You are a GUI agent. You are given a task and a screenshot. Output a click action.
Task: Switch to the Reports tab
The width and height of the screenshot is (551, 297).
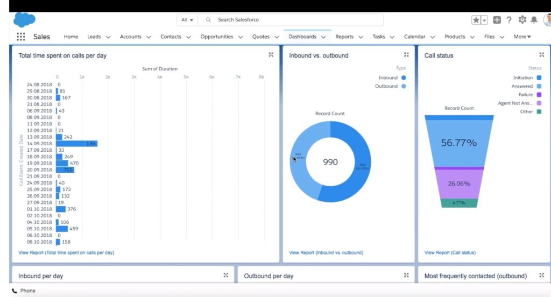(344, 37)
